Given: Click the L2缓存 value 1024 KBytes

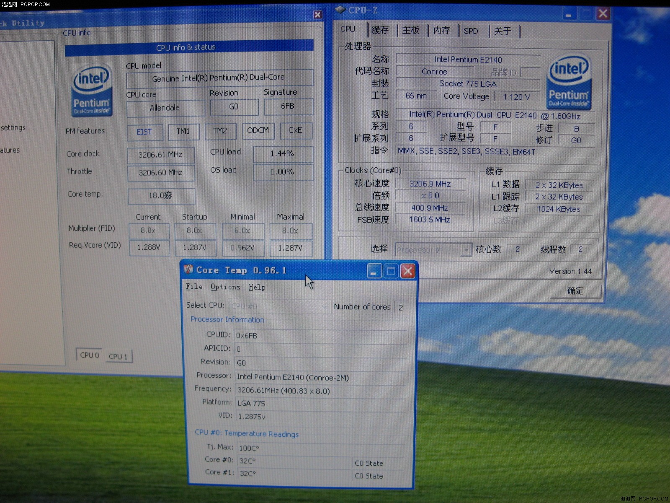Looking at the screenshot, I should point(559,209).
